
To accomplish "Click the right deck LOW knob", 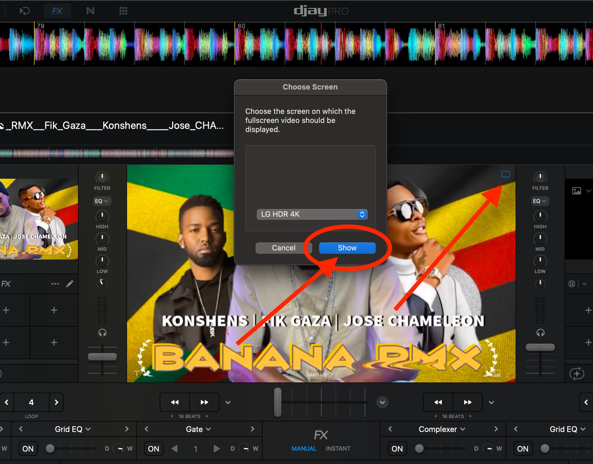I will coord(540,261).
